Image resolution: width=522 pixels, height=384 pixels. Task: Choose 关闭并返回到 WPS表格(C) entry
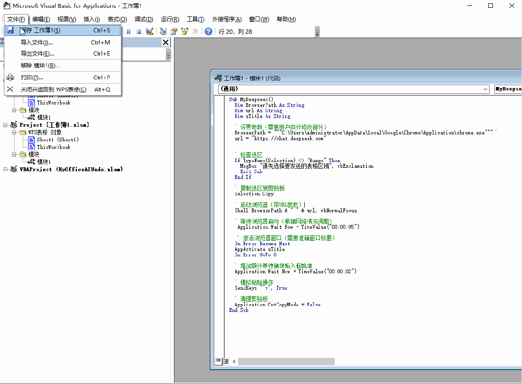coord(62,89)
